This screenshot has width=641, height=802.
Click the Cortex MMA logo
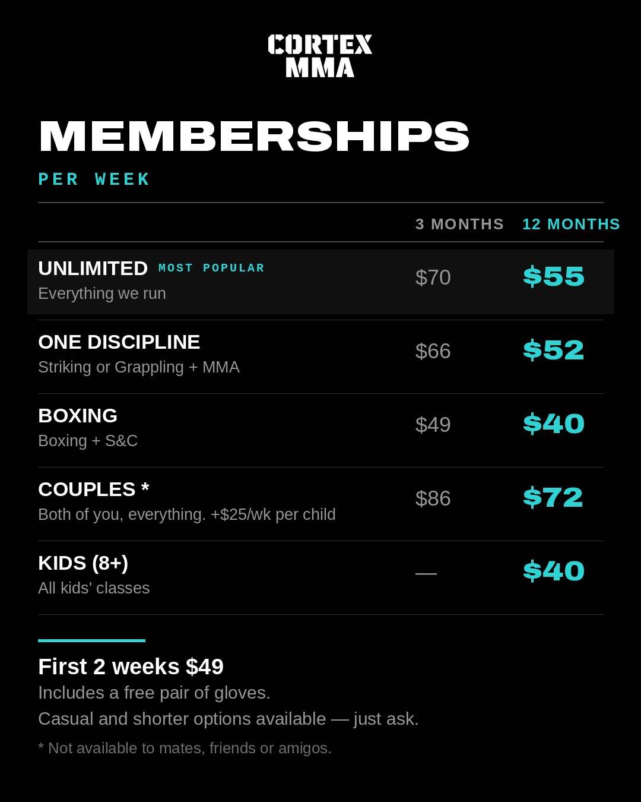click(x=320, y=56)
